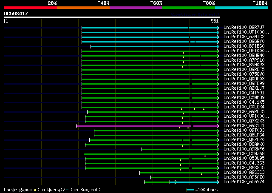Open hit UniRef100_B9R7U7

click(x=244, y=28)
